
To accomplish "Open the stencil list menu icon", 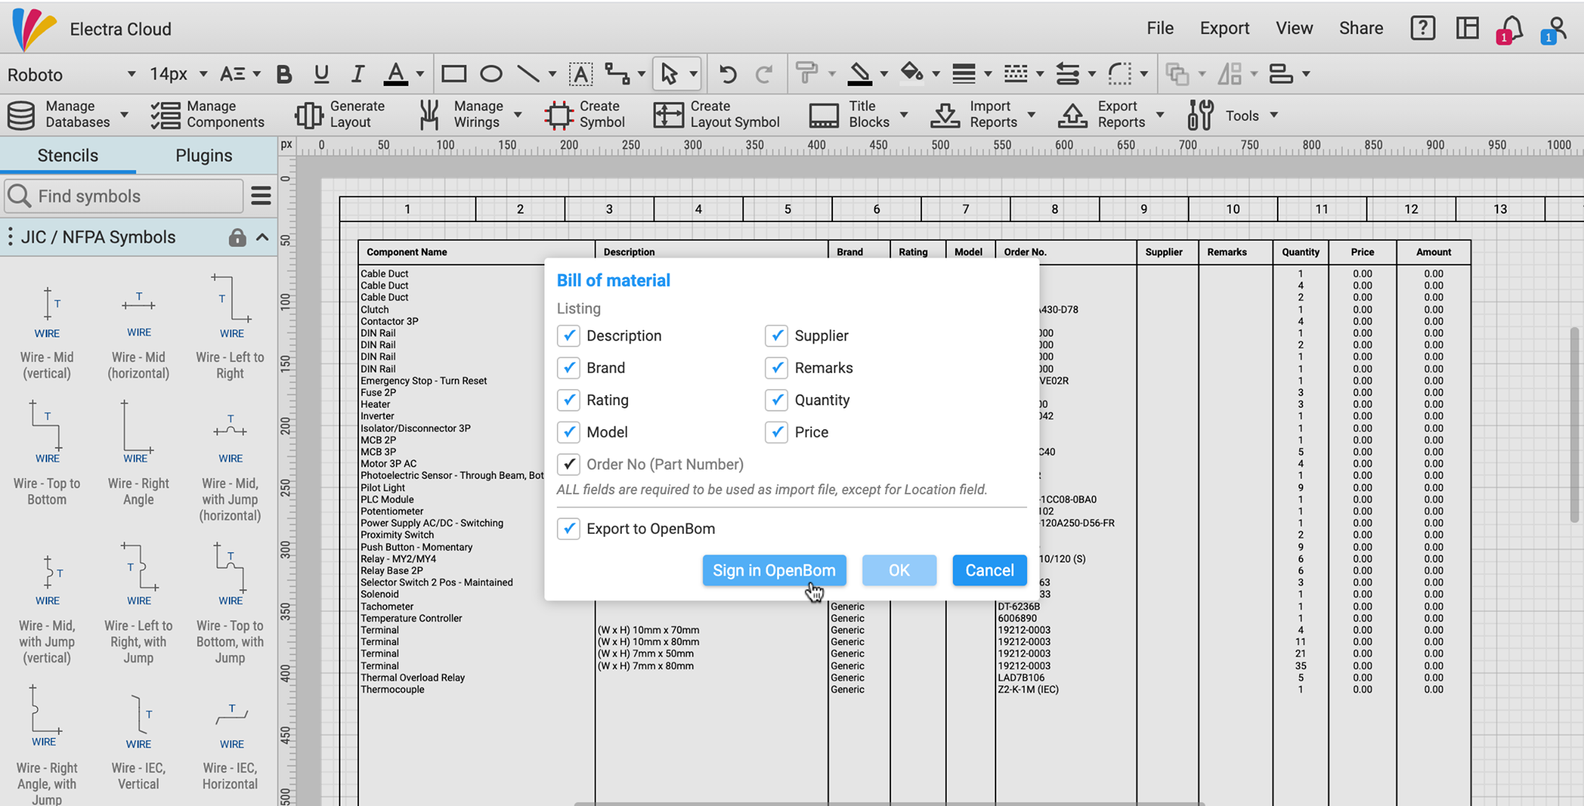I will 261,196.
